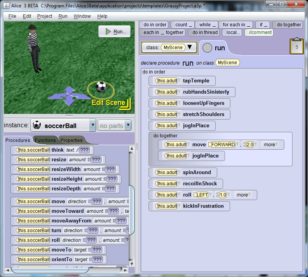
Task: Click the Java icon in the title bar
Action: pos(6,6)
